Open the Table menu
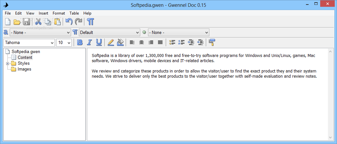Viewport: 337px width, 144px height. (x=74, y=13)
